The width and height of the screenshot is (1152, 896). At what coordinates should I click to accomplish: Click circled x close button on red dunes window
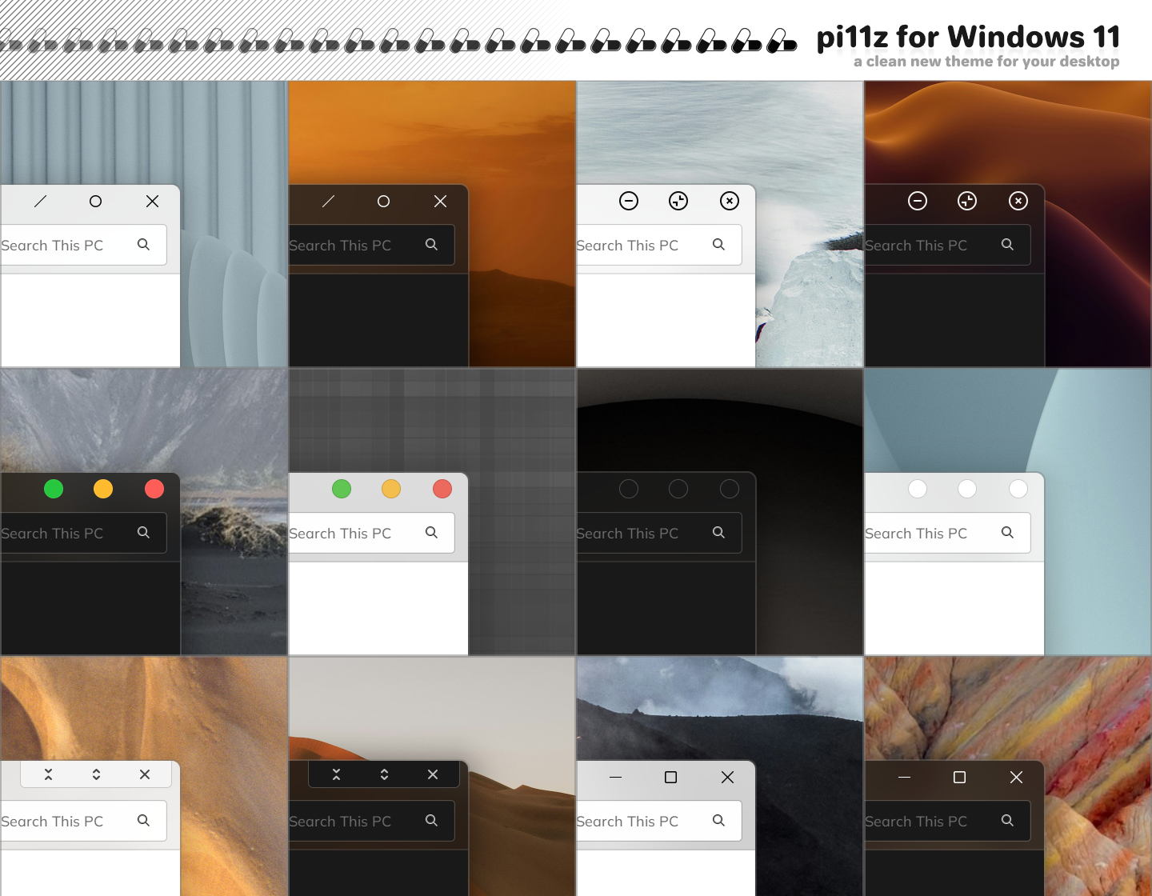1018,201
